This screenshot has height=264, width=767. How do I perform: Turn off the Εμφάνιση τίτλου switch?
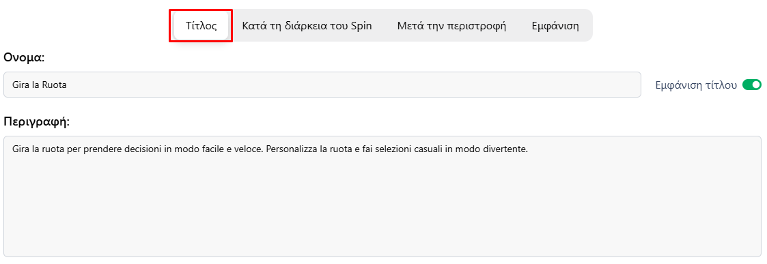tap(752, 85)
